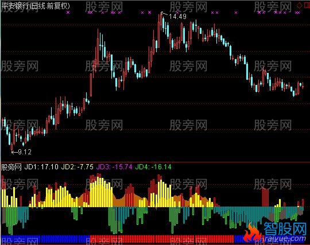Select the JD3: -15.74 indicator value
This screenshot has width=310, height=245.
coord(114,167)
